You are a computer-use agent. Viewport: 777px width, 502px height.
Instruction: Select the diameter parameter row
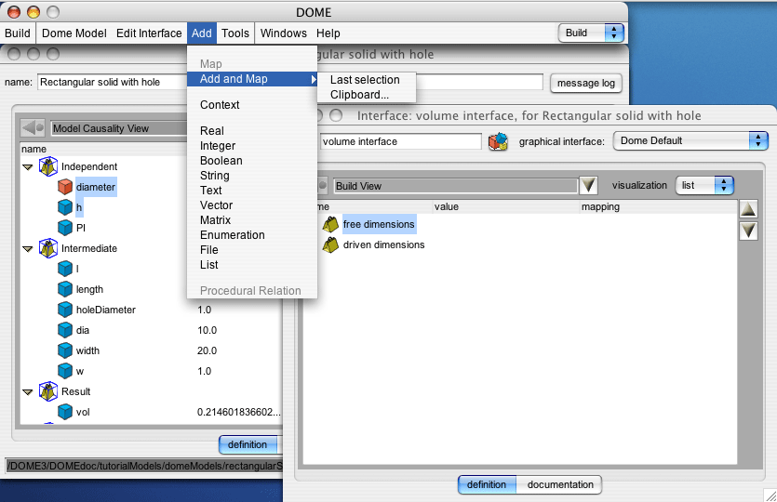[96, 187]
